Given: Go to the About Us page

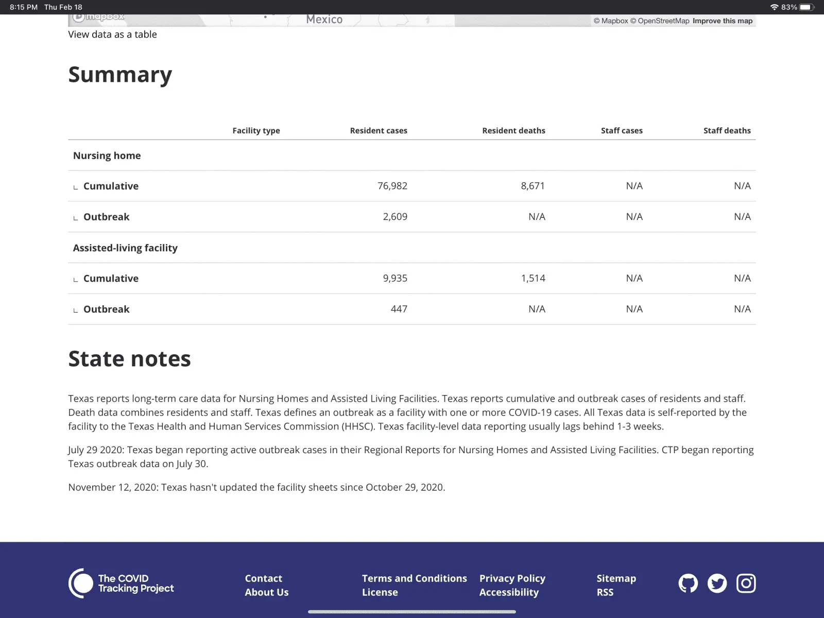Looking at the screenshot, I should coord(266,592).
